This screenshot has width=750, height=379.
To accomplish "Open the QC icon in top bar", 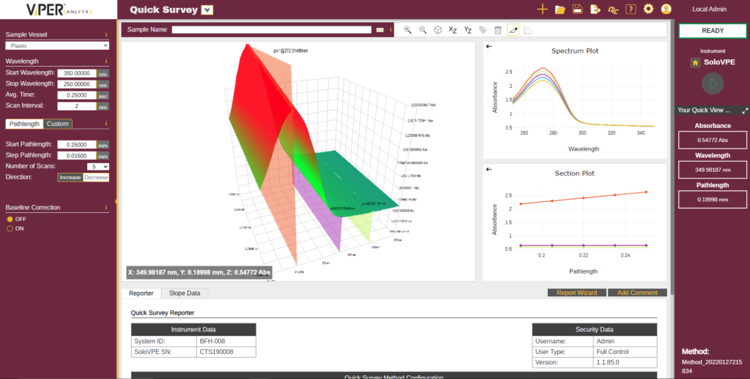I will (x=613, y=10).
